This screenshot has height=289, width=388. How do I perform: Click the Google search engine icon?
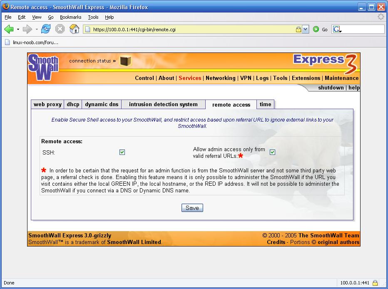[337, 30]
